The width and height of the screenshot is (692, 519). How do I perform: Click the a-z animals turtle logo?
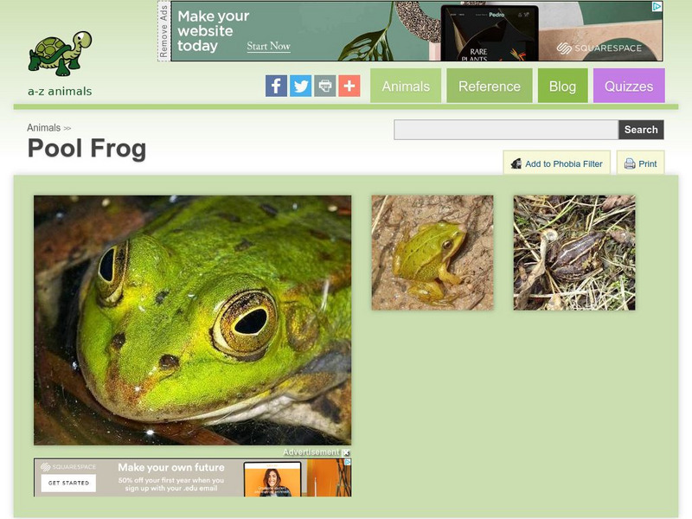(60, 63)
